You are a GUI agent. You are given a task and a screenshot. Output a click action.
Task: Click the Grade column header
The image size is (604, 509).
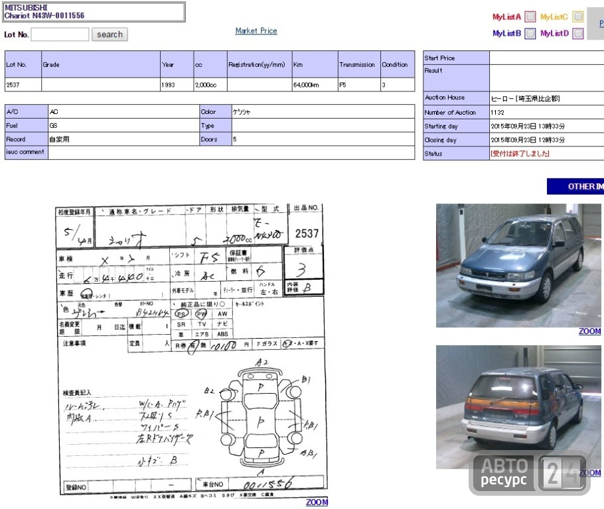[100, 64]
